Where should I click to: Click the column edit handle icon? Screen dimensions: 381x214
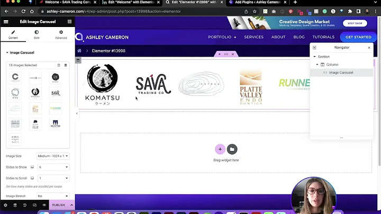(78, 60)
